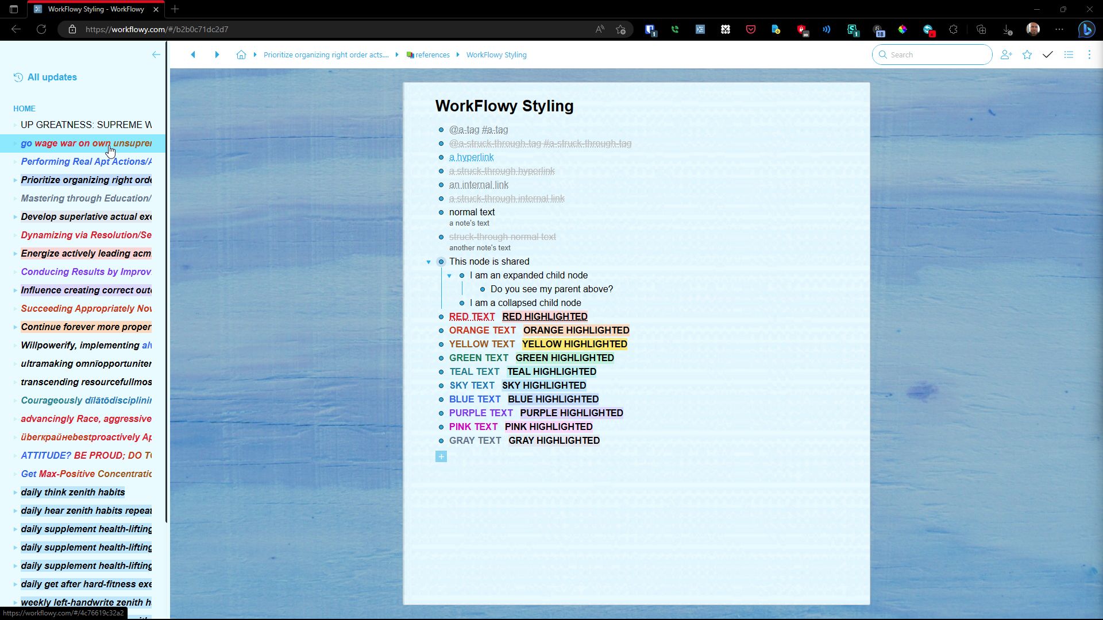Collapse the 'This node is shared' item

[x=429, y=262]
